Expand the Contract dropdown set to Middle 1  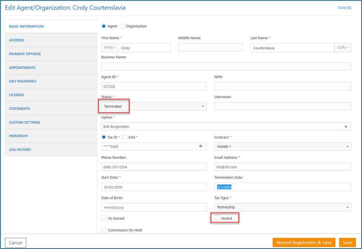pyautogui.click(x=282, y=147)
